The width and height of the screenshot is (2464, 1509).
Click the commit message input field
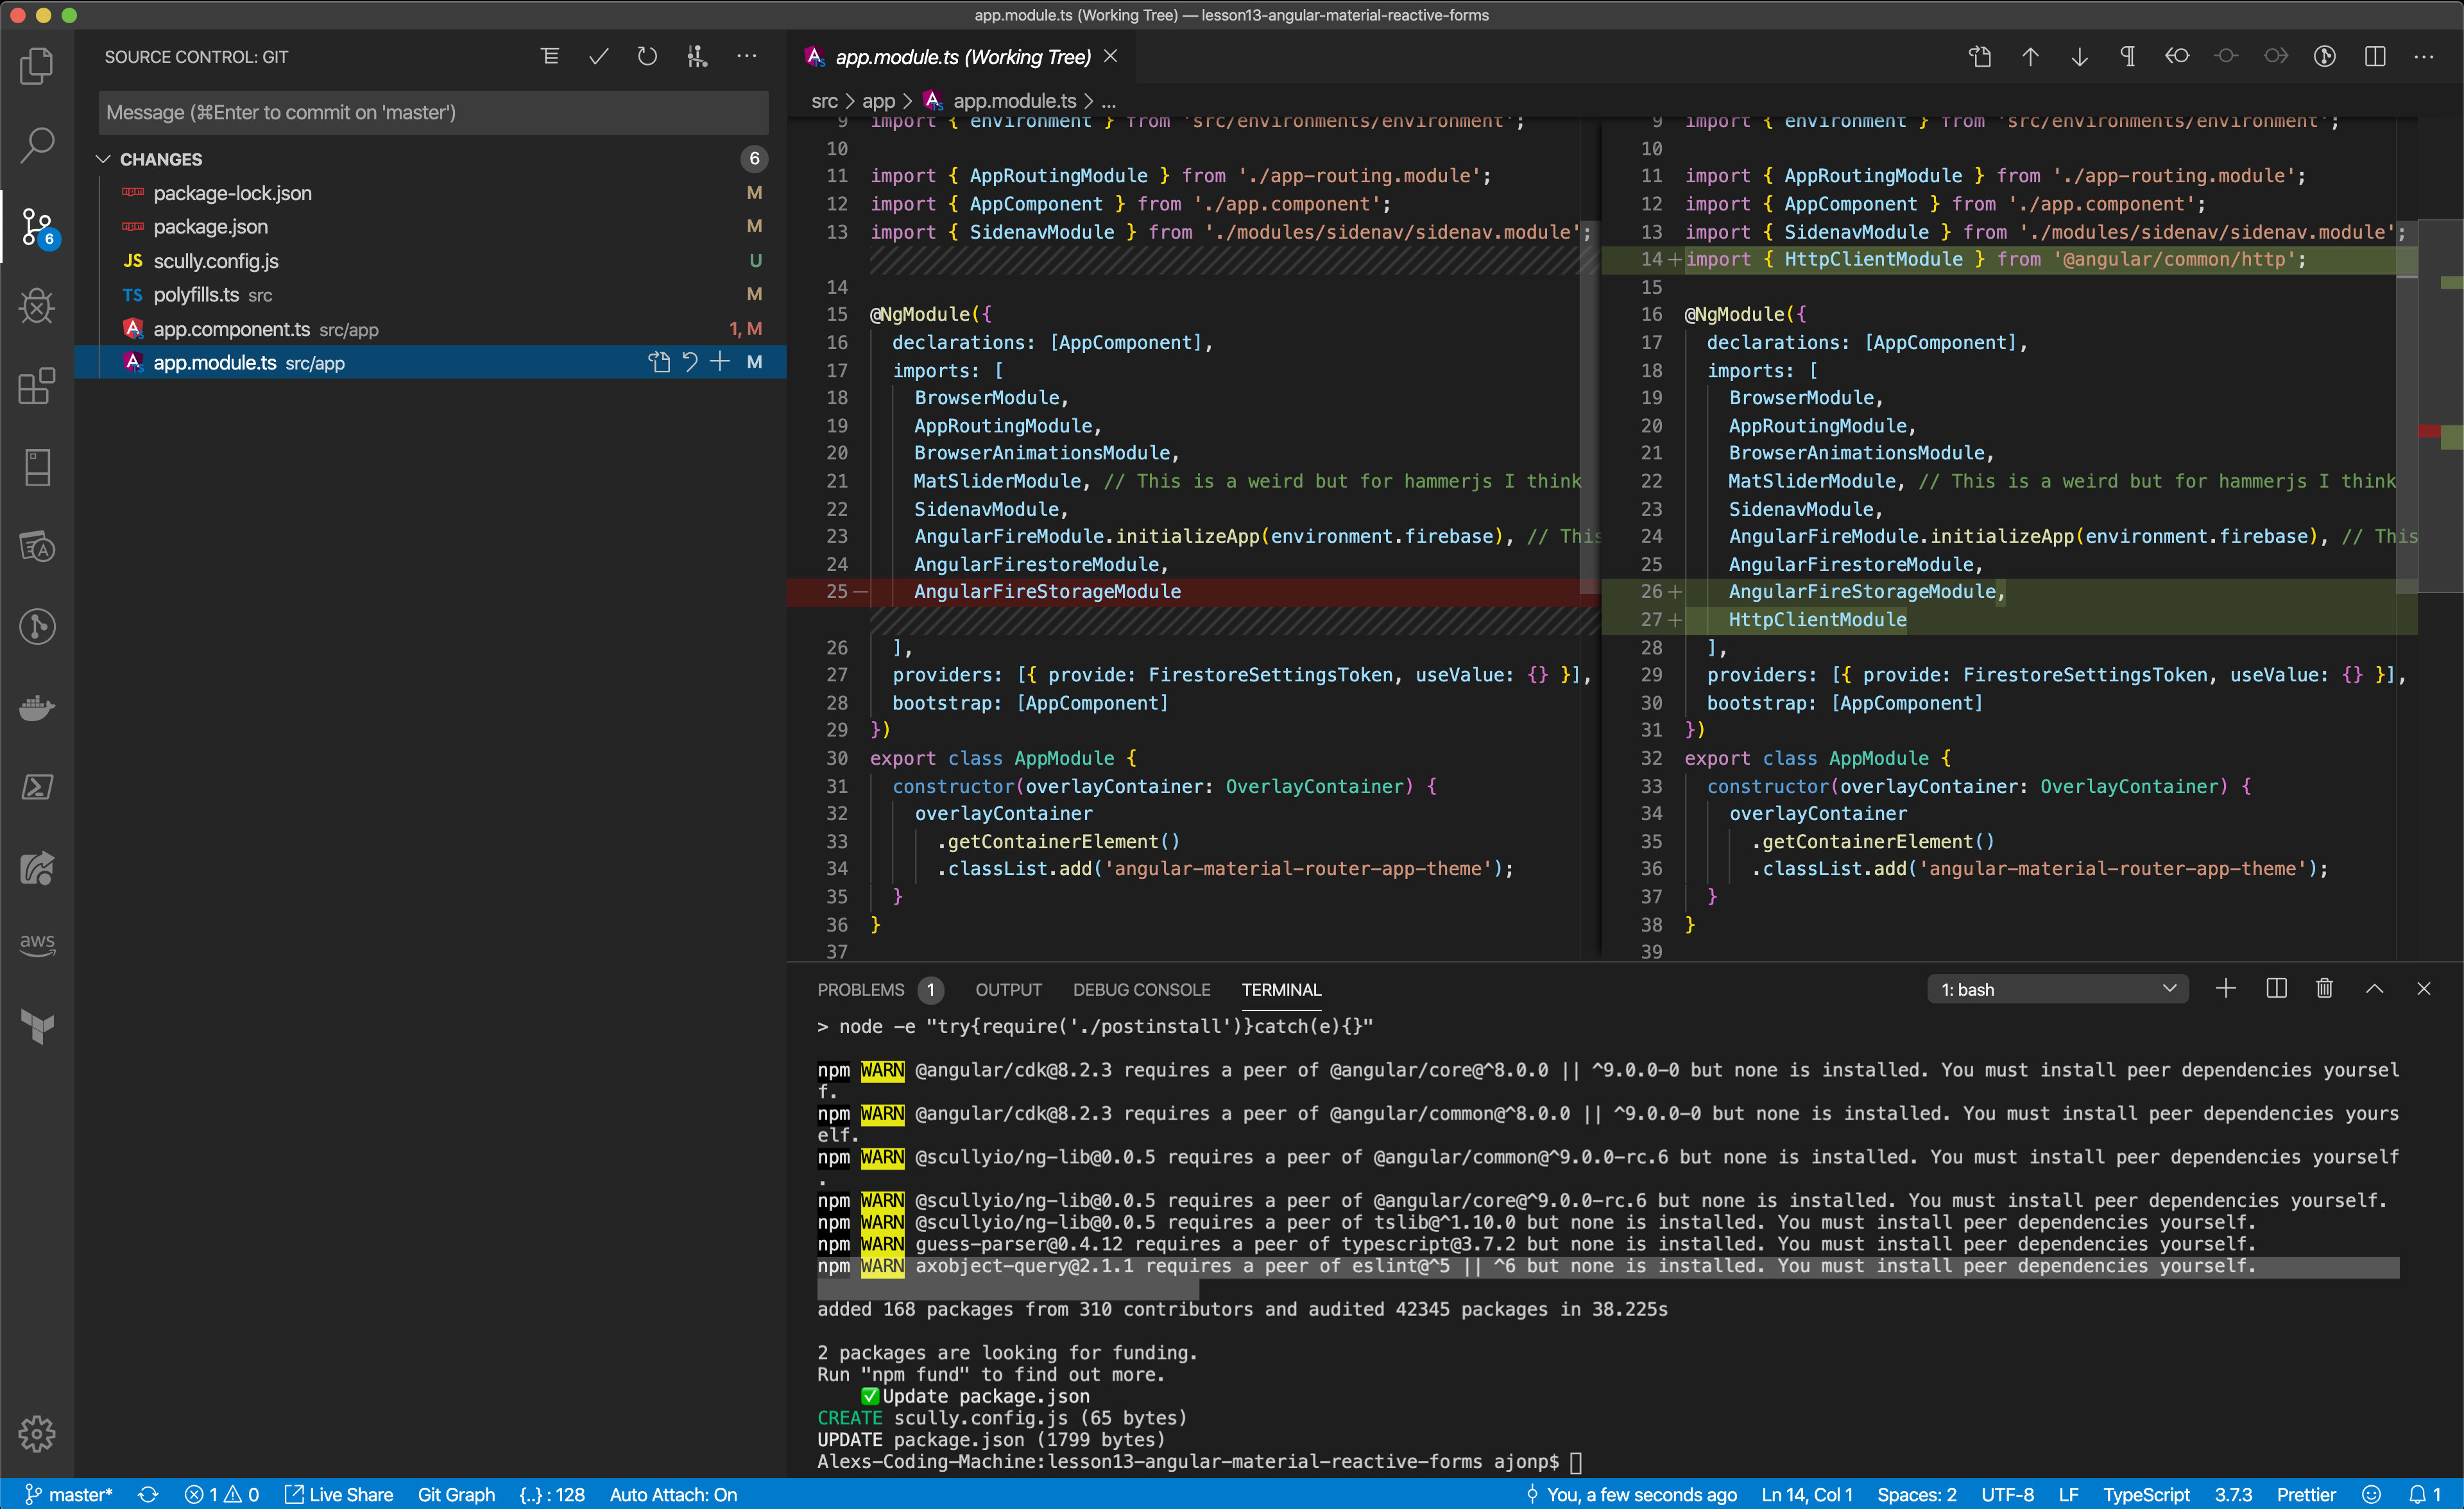(x=433, y=113)
